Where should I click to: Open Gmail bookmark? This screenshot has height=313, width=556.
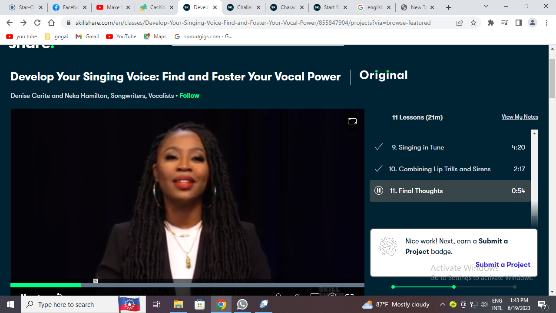coord(87,37)
